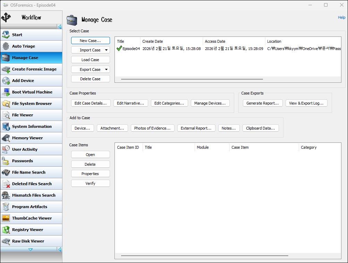This screenshot has height=263, width=348.
Task: Open the Passwords module
Action: click(x=31, y=161)
